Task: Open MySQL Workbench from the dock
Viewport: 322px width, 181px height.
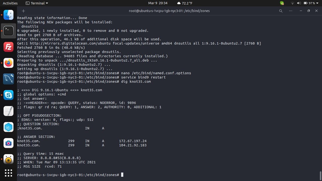Action: pos(9,79)
